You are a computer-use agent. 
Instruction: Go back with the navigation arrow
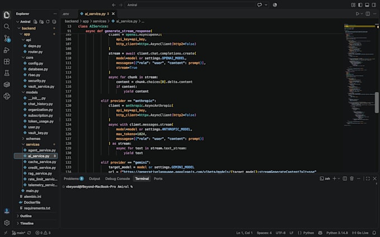click(x=113, y=5)
